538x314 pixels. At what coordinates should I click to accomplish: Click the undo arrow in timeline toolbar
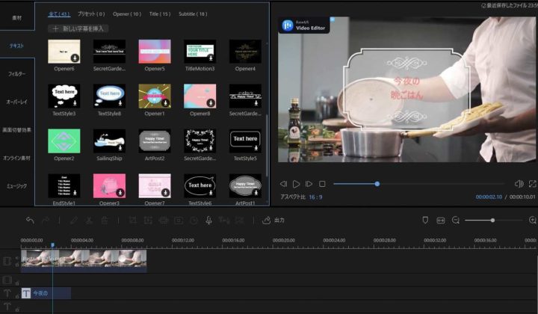click(x=30, y=221)
